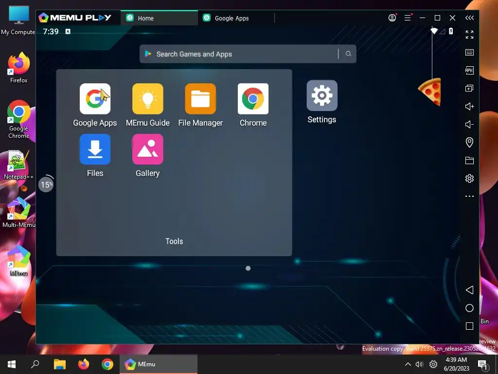This screenshot has height=374, width=498.
Task: Open Android Settings app icon
Action: coord(322,95)
